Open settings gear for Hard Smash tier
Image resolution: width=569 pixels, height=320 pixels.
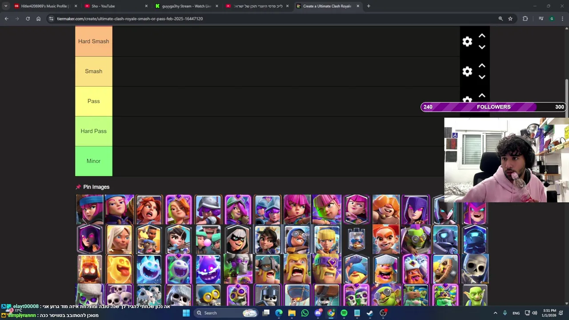pos(467,41)
